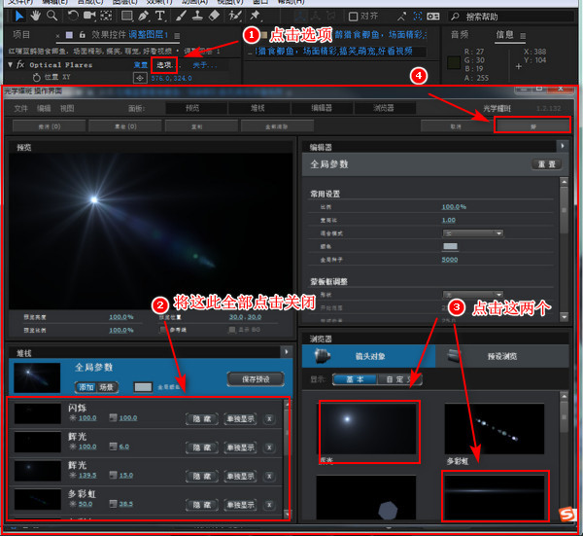583x536 pixels.
Task: Select the Eraser tool
Action: (214, 16)
